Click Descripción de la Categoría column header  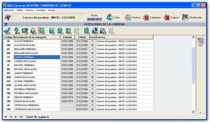[x=37, y=37]
